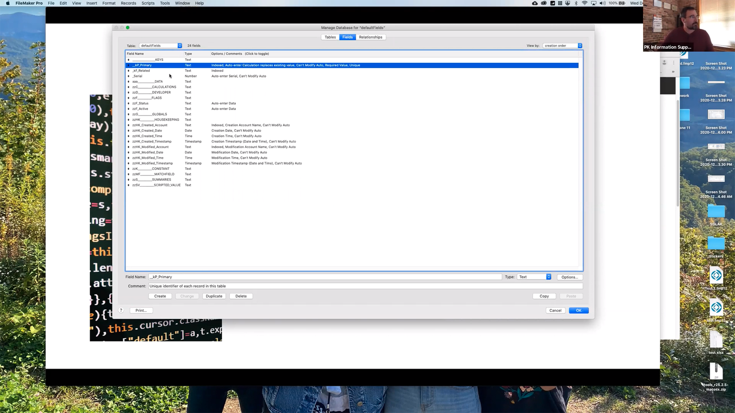Open the cloud upload menu bar icon
The height and width of the screenshot is (413, 735).
click(x=535, y=3)
